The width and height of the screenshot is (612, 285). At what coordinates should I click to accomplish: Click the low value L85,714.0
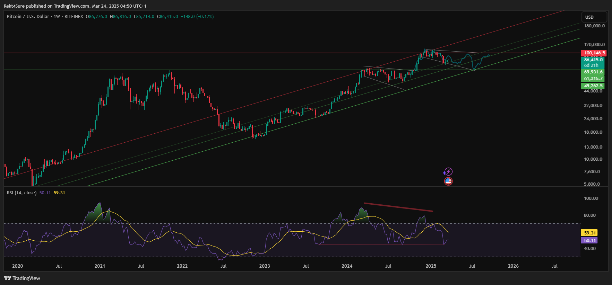point(144,16)
